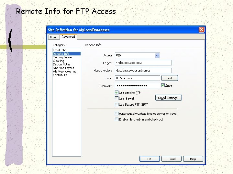The height and width of the screenshot is (174, 233).
Task: Close the Site Definition dialog
Action: [x=202, y=30]
